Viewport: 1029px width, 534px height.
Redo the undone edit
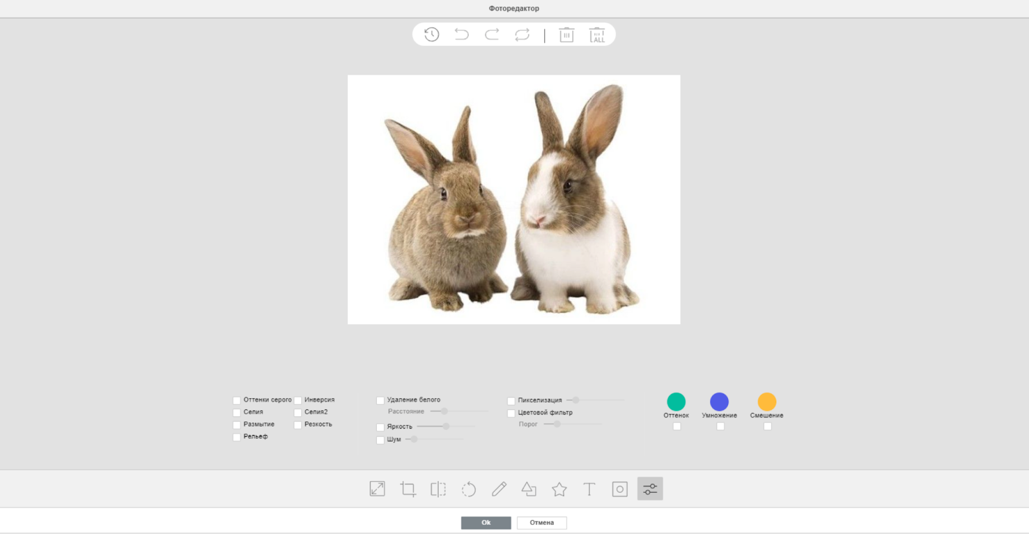(492, 35)
